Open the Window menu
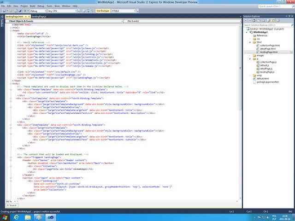 click(x=66, y=6)
